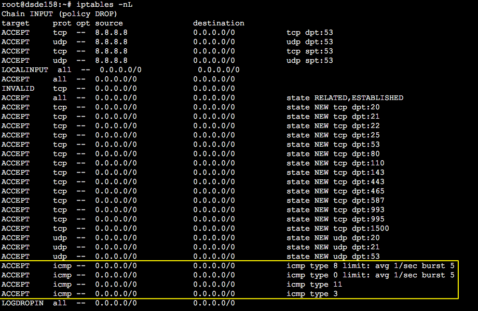
Task: Click 'all' protocol in the LOGDROPIN row
Action: [x=60, y=303]
